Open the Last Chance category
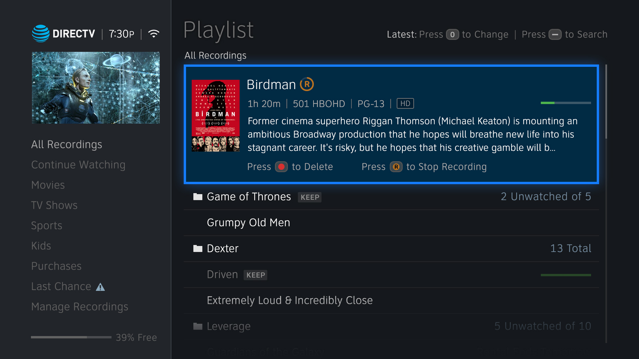The image size is (639, 359). pos(61,287)
